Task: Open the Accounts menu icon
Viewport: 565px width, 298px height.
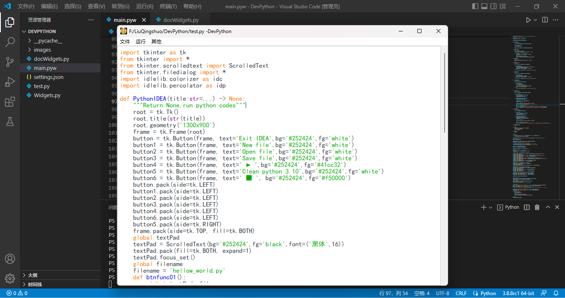Action: (x=10, y=259)
